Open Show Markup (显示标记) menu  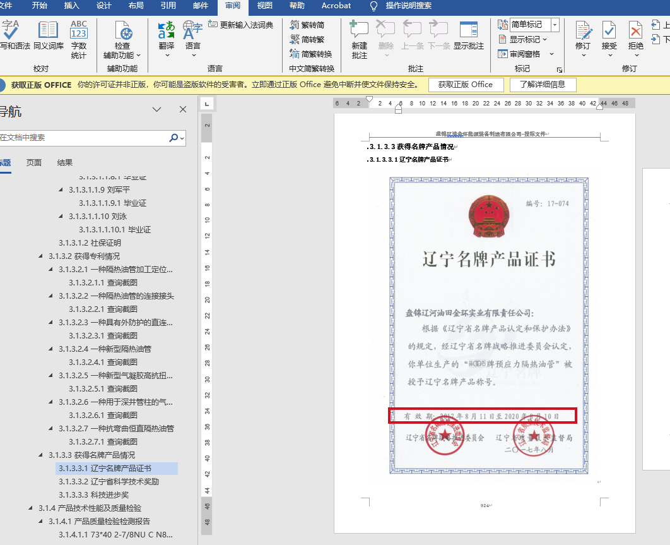tap(523, 39)
